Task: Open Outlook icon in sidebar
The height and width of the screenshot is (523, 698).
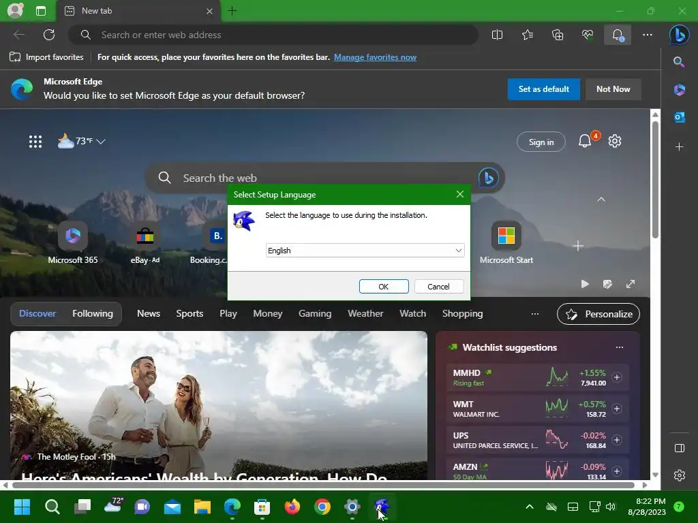Action: coord(680,117)
